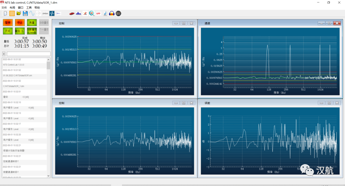Viewport: 345px width, 186px height.
Task: Click the green 开环 button
Action: tap(8, 31)
